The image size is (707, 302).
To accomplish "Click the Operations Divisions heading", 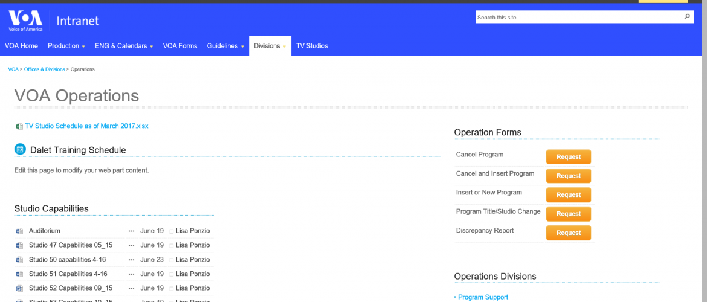I will [x=495, y=276].
